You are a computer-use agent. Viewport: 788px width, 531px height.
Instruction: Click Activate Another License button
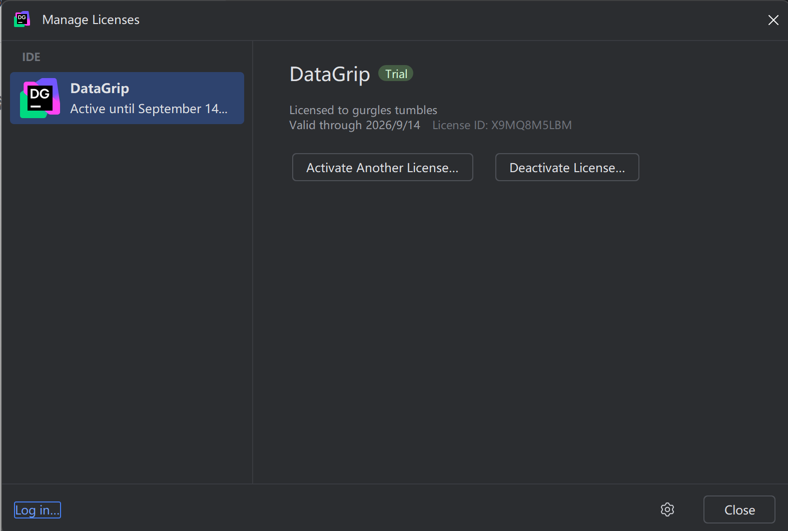383,167
